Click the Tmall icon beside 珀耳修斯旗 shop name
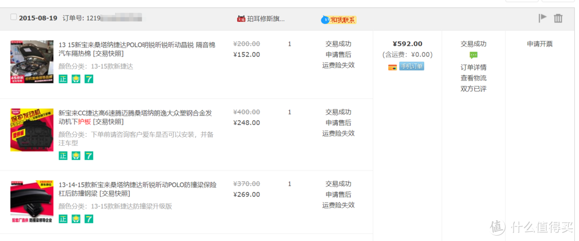 (241, 19)
